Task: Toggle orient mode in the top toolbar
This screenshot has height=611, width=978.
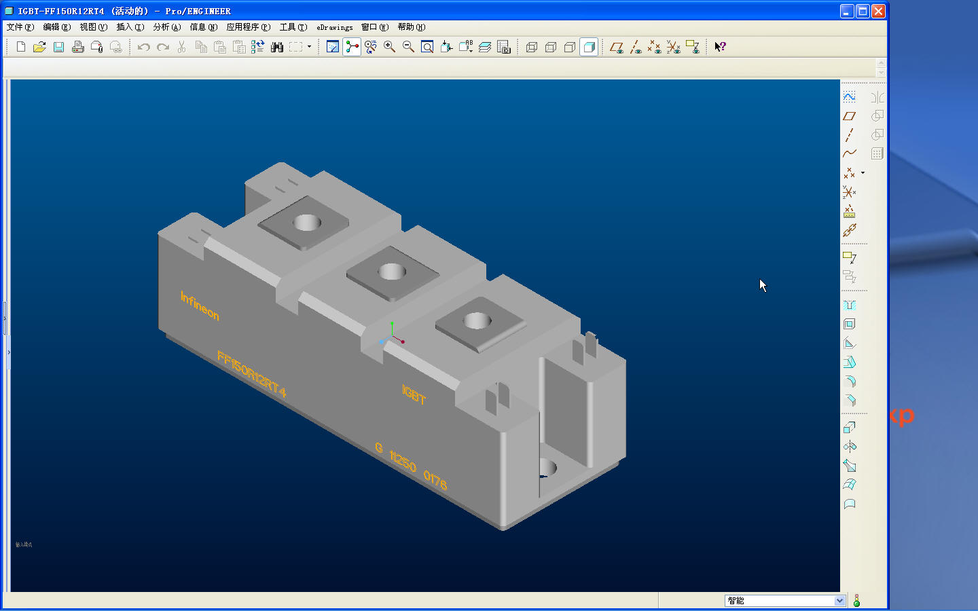Action: [371, 47]
